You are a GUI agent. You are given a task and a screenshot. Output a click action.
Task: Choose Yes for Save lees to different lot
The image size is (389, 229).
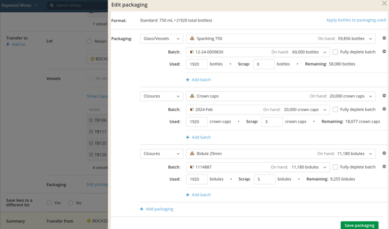coord(49,203)
